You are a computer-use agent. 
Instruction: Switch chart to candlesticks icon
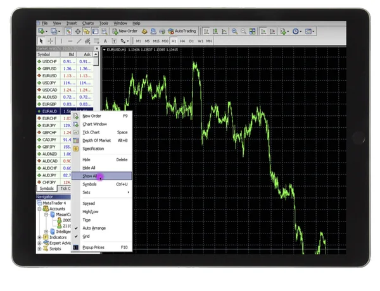click(215, 31)
